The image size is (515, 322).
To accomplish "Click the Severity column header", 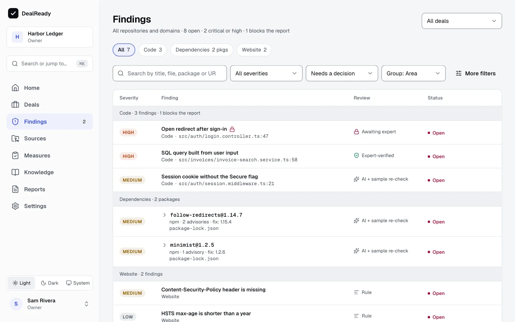I will (x=129, y=98).
